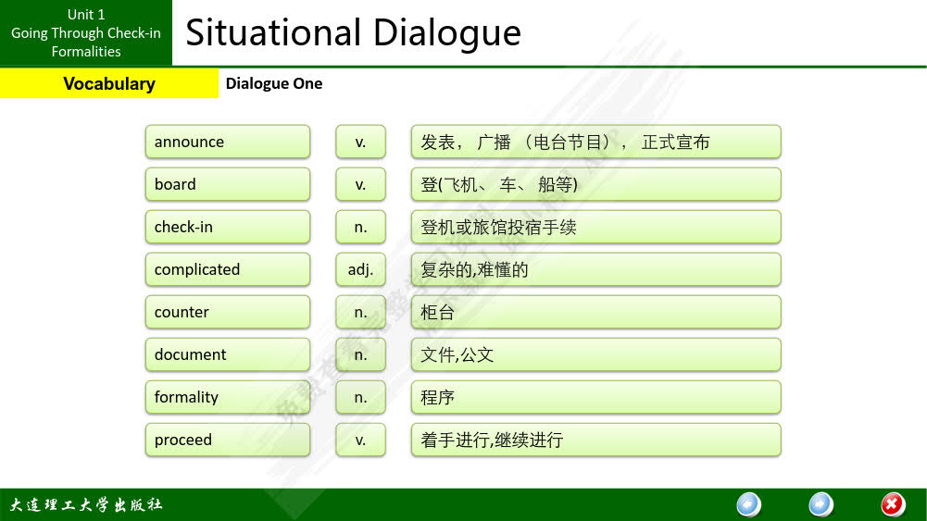Click the Chinese definition for 'announce'

(x=595, y=142)
